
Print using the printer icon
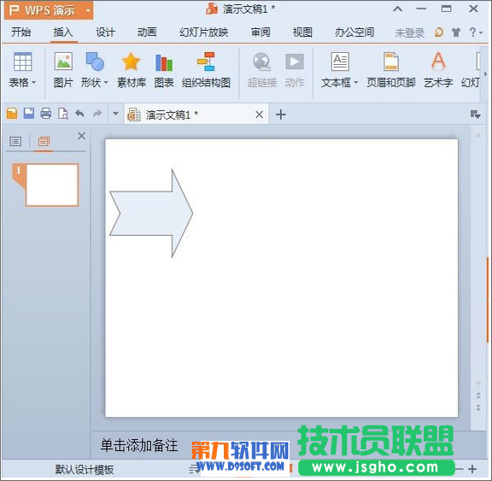click(46, 114)
